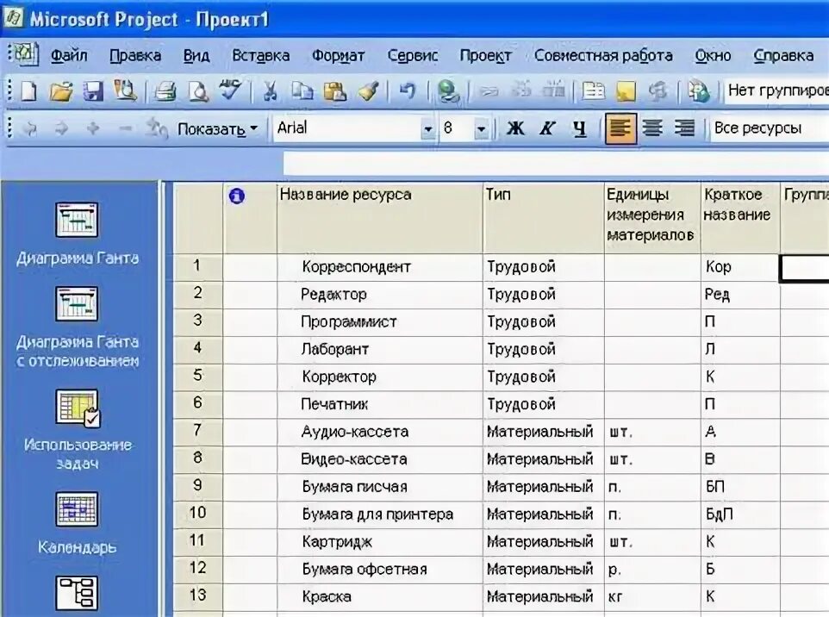
Task: Click the Единицы измерения материалов column header
Action: pos(652,218)
